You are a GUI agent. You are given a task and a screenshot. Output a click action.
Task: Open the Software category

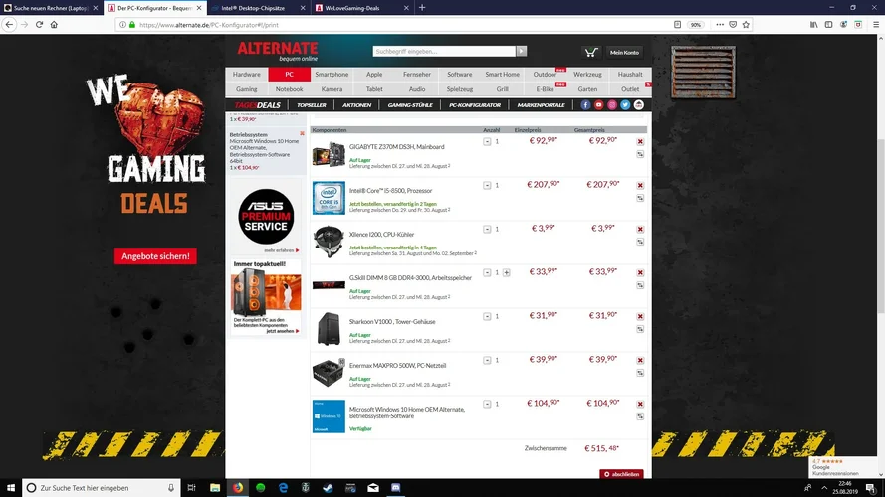(460, 75)
